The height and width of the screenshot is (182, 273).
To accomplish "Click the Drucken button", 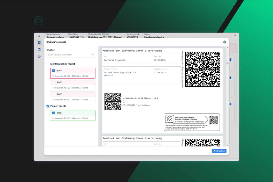I will 219,151.
